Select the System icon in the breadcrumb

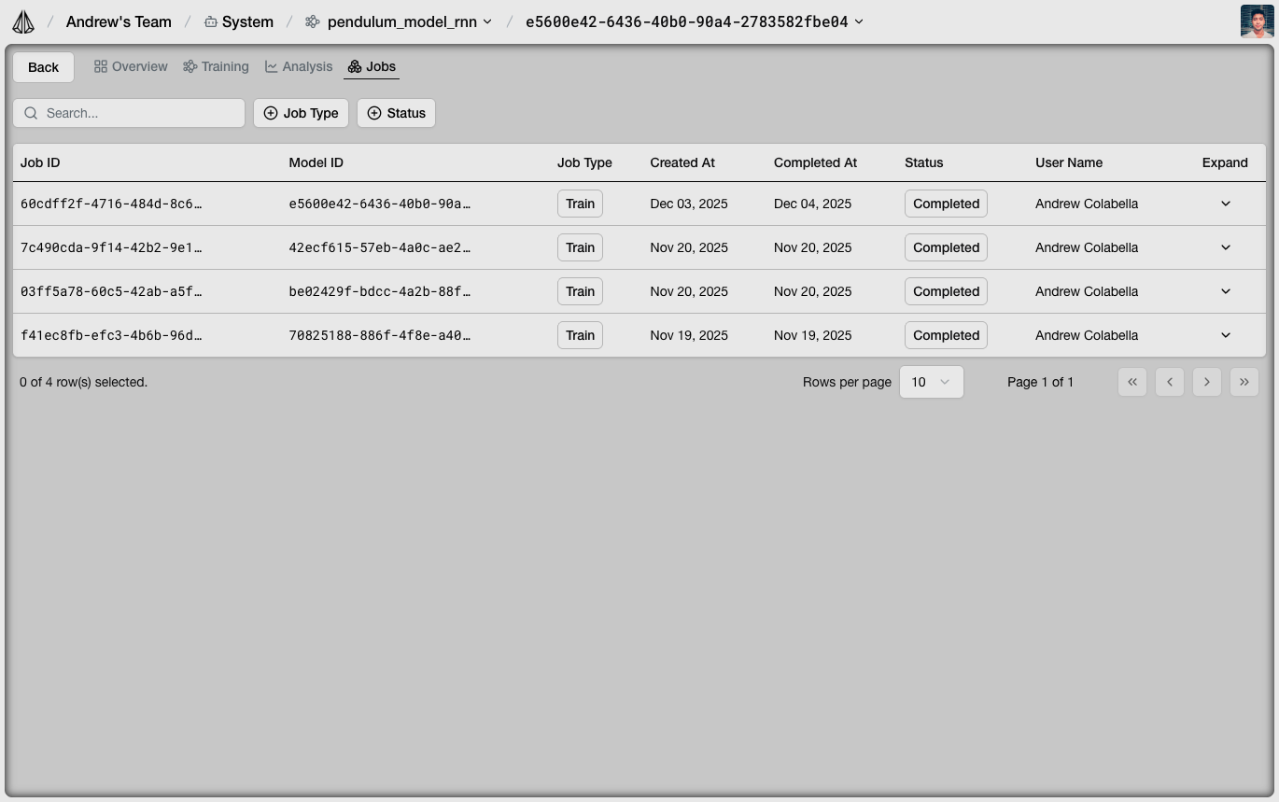[210, 21]
